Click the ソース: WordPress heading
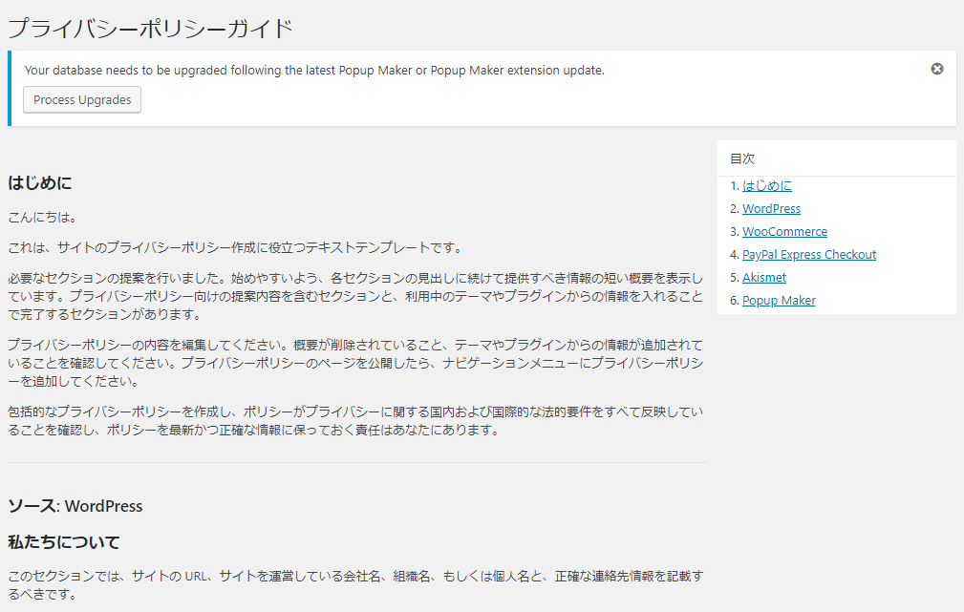This screenshot has width=964, height=612. coord(75,506)
